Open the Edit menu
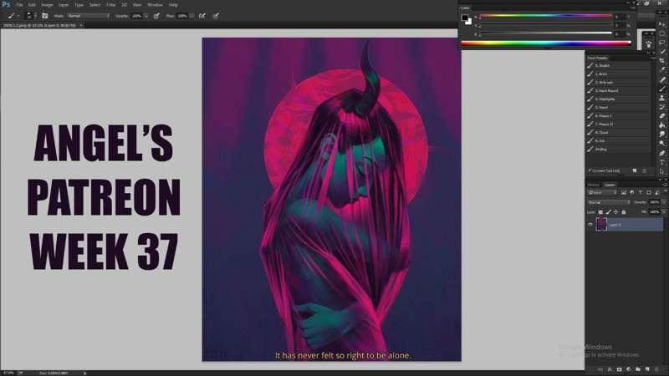 (32, 5)
